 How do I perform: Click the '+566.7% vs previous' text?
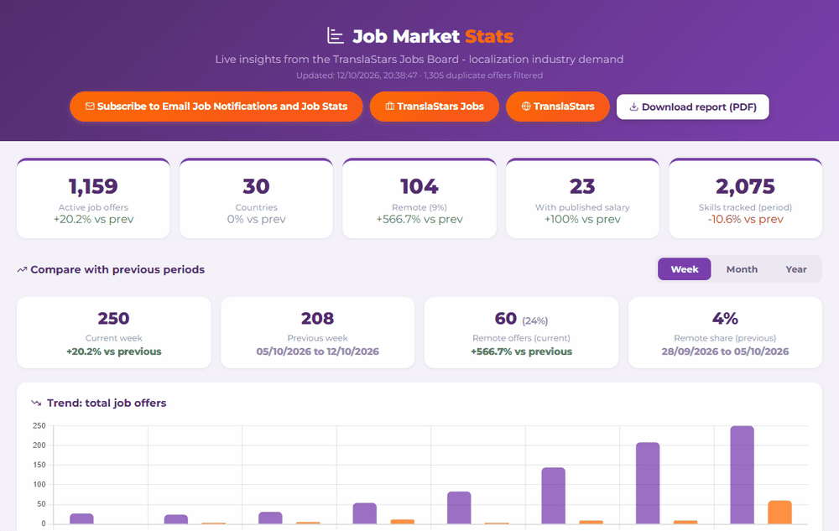coord(522,351)
